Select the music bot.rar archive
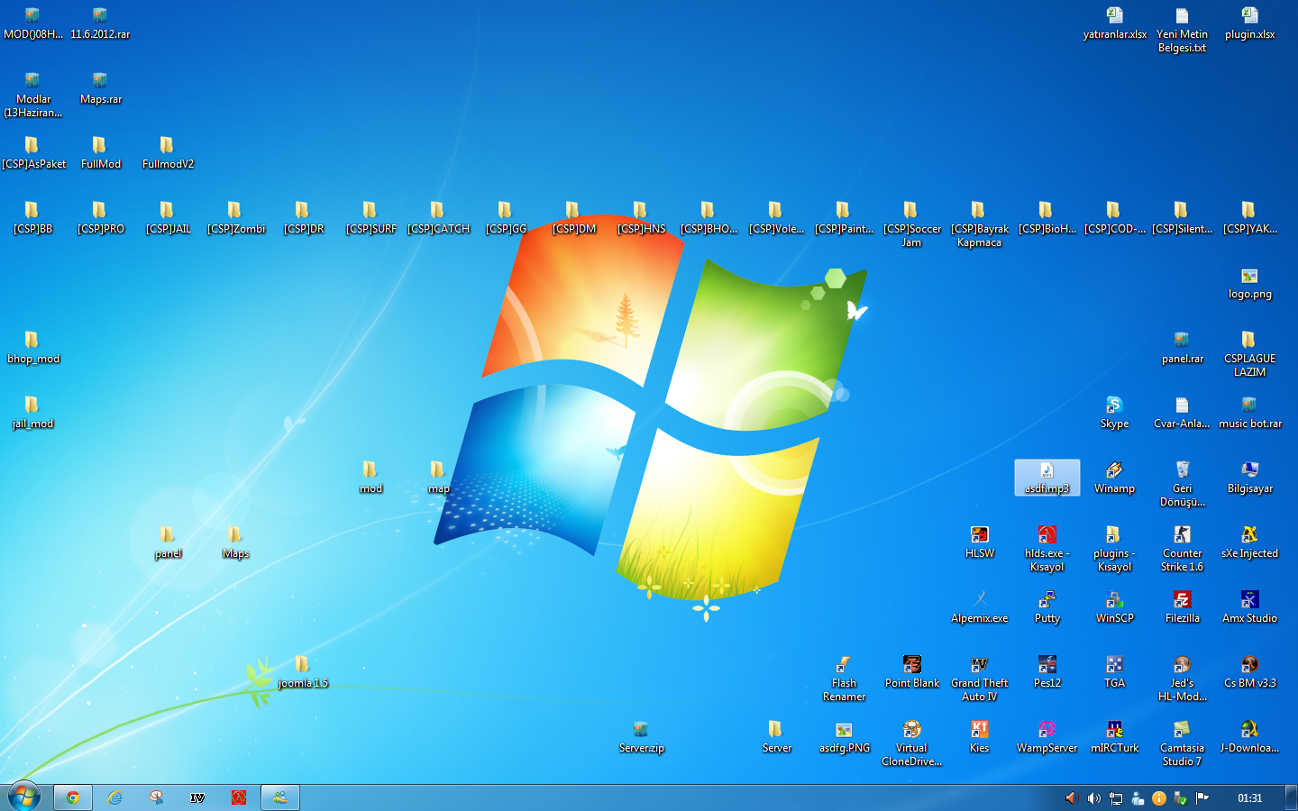 [x=1250, y=412]
